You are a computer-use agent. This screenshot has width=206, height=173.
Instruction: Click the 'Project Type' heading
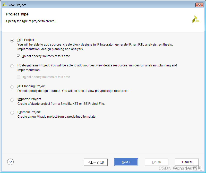(x=17, y=14)
